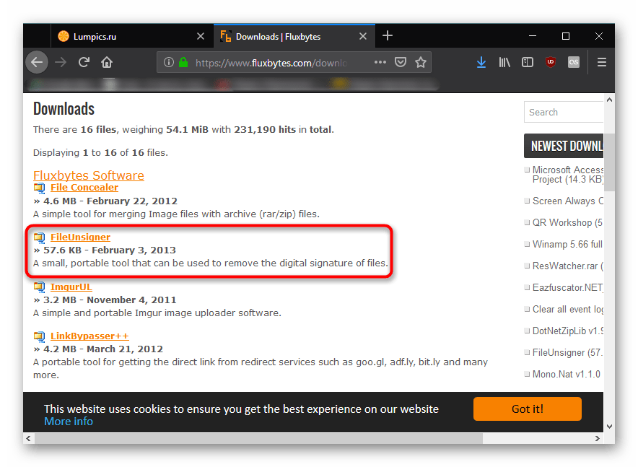Open the ImgurUL download link
Image resolution: width=638 pixels, height=467 pixels.
(71, 287)
